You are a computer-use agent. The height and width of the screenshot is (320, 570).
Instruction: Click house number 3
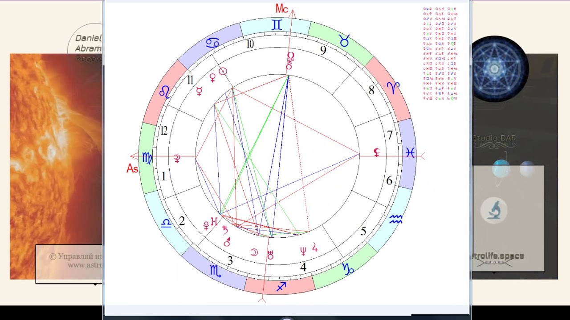[x=230, y=261]
